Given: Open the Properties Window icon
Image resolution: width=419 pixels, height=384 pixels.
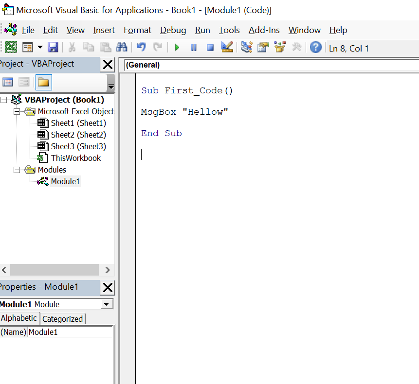Looking at the screenshot, I should [x=263, y=47].
